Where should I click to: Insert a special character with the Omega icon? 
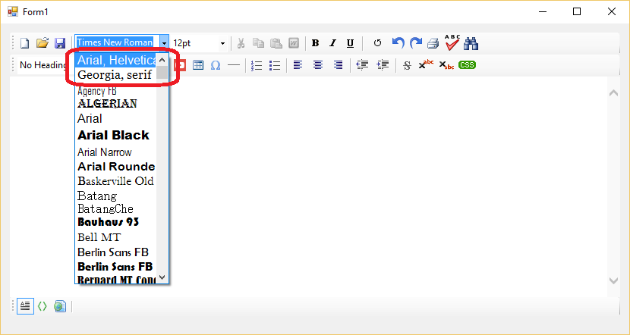tap(216, 65)
